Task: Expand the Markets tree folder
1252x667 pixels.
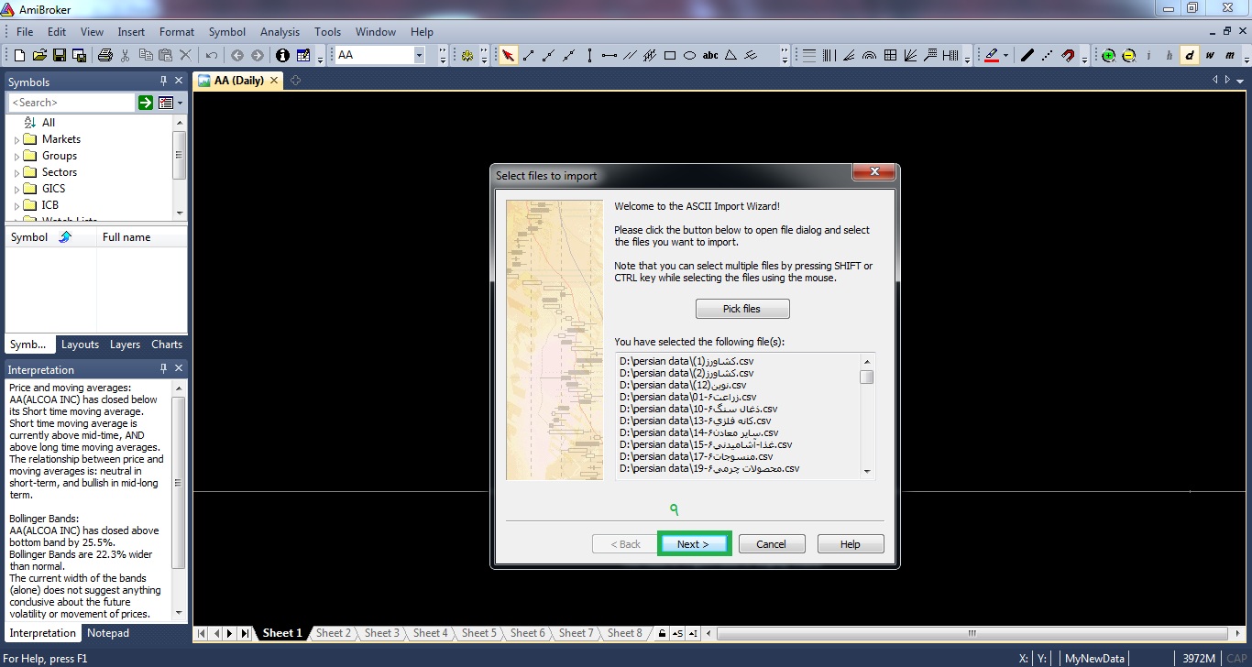Action: click(x=16, y=140)
